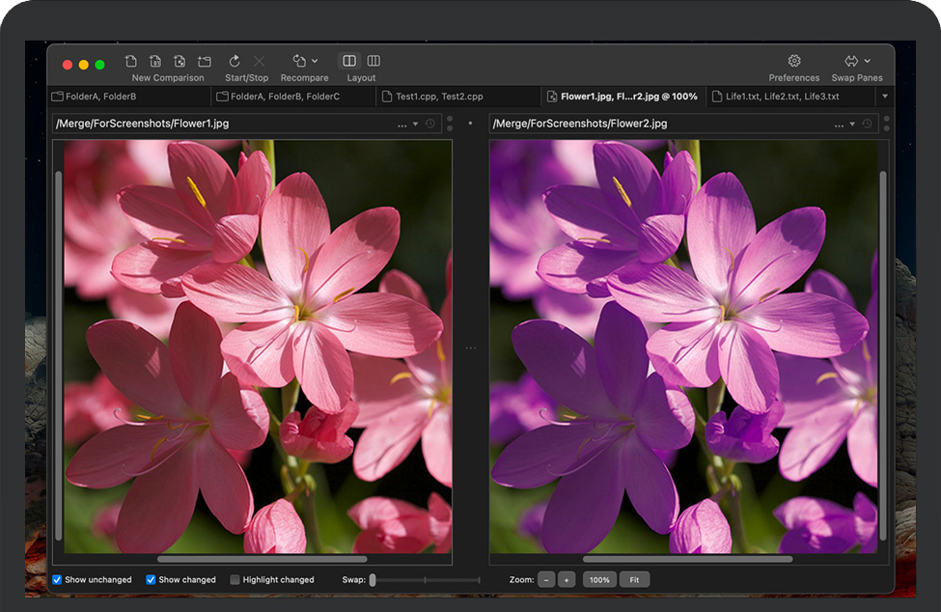The image size is (941, 612).
Task: Enable the Highlight changed checkbox
Action: (x=235, y=579)
